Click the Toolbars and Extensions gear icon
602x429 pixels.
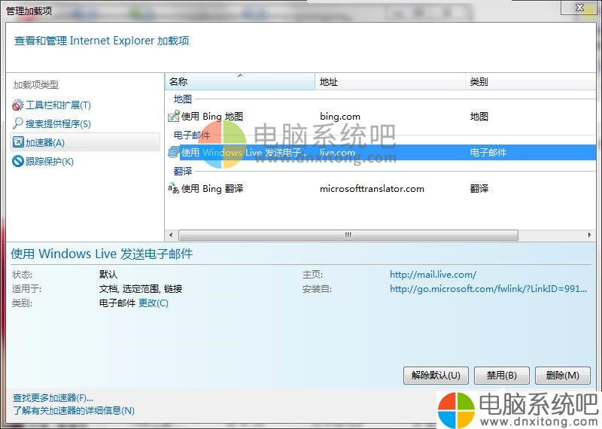click(x=18, y=105)
